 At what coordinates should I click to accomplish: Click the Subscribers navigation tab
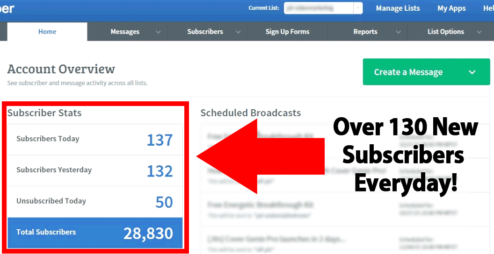pos(205,32)
